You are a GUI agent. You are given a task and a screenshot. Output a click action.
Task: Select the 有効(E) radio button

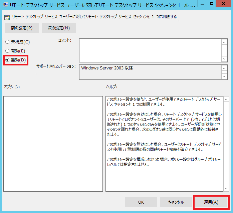(x=15, y=51)
